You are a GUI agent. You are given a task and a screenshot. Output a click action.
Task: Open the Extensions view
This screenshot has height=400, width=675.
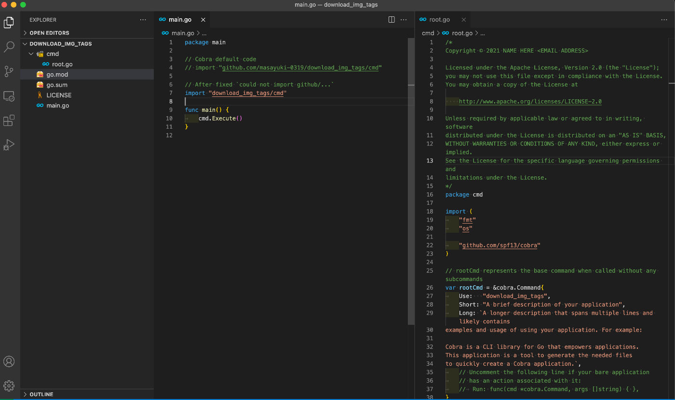[x=9, y=120]
